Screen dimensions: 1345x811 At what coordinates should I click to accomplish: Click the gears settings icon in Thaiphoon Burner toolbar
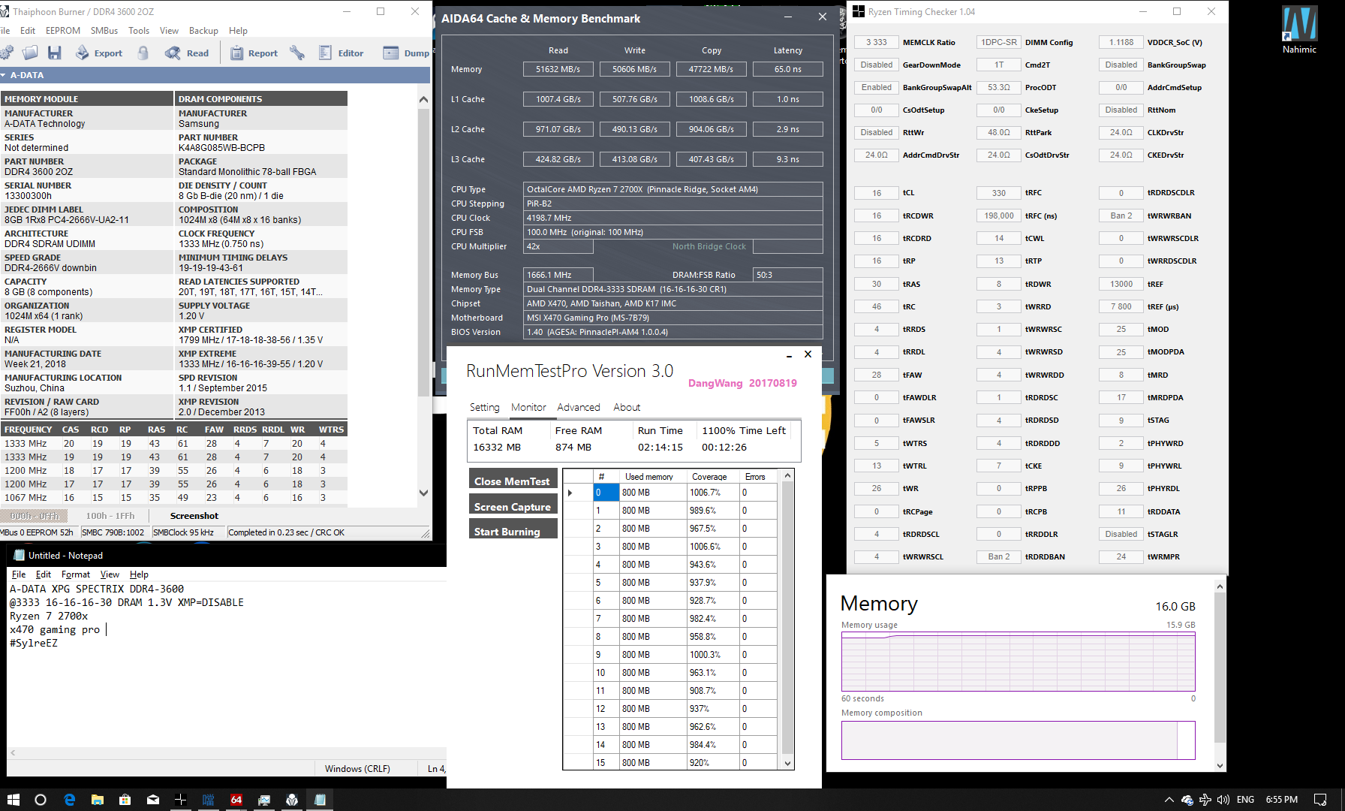7,53
